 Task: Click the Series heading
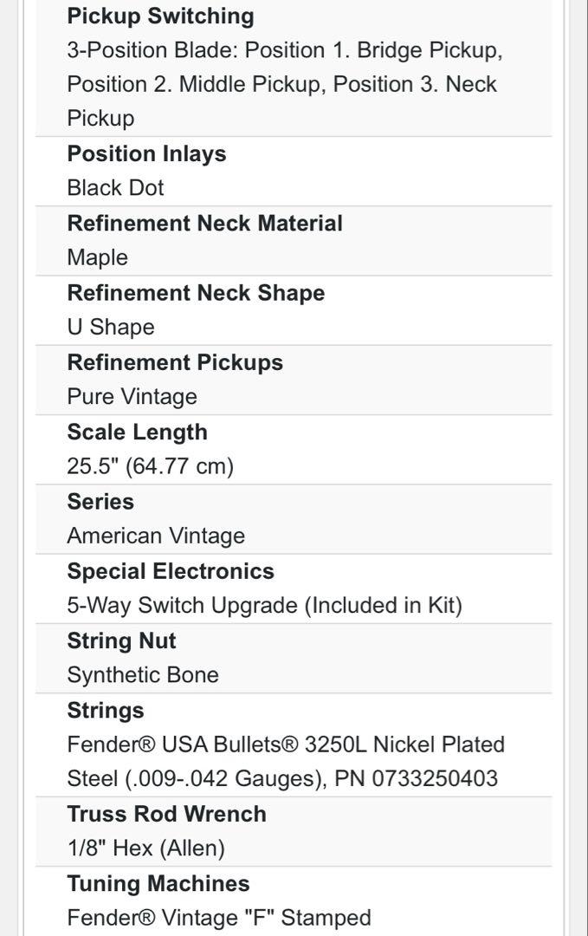(x=100, y=502)
